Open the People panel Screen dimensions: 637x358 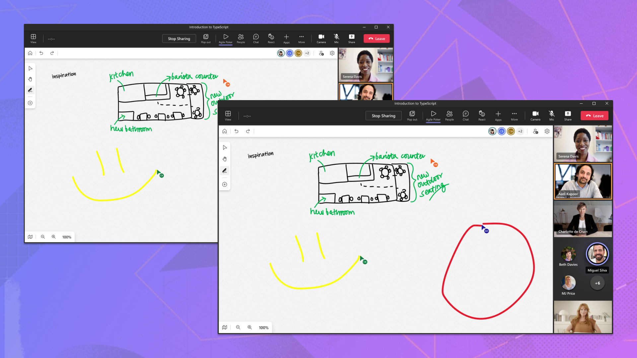click(449, 115)
